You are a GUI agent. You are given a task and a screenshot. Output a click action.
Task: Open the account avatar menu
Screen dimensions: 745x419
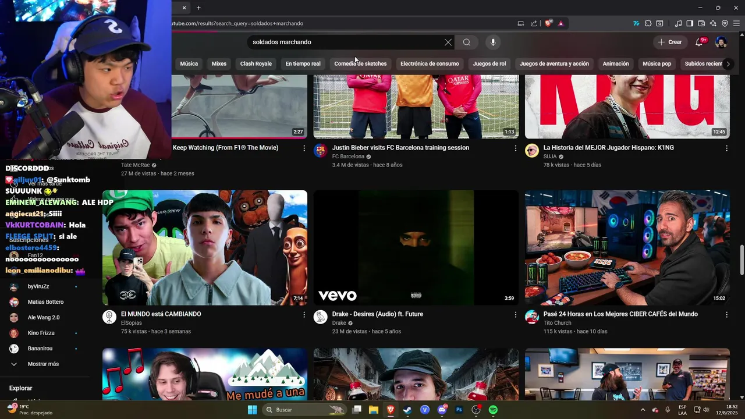click(x=721, y=42)
